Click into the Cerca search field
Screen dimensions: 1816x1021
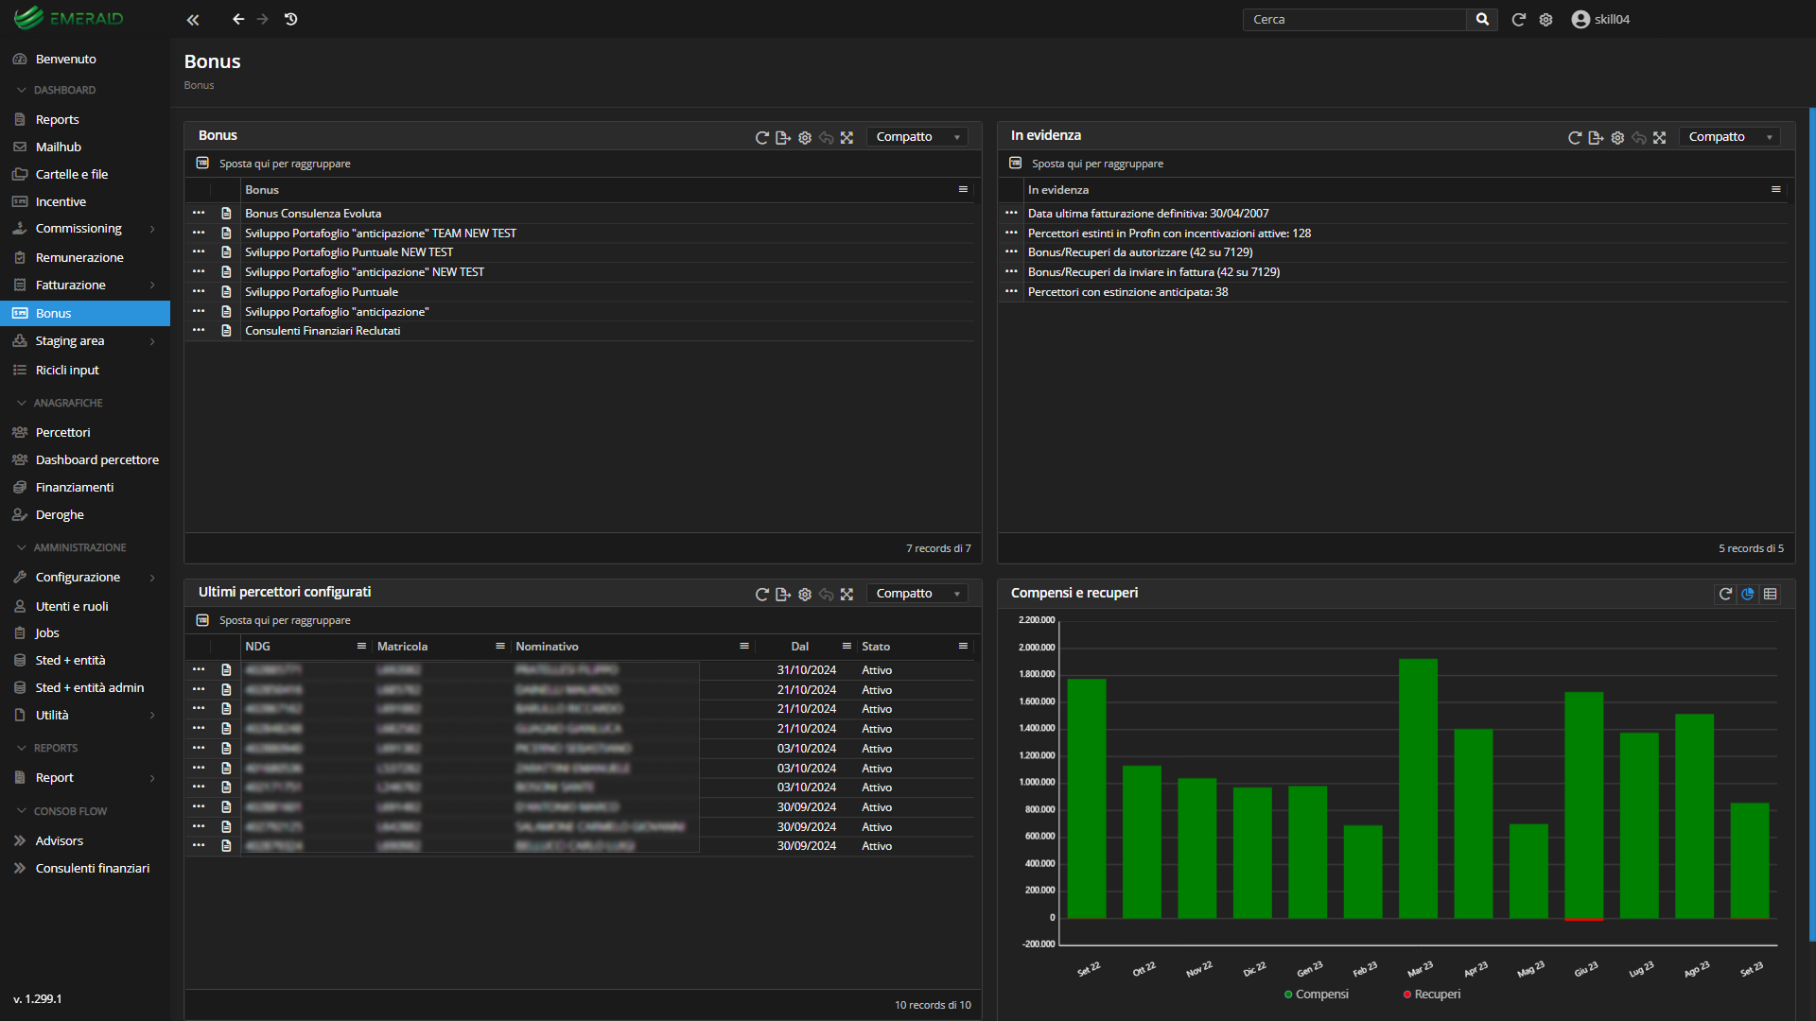tap(1354, 19)
